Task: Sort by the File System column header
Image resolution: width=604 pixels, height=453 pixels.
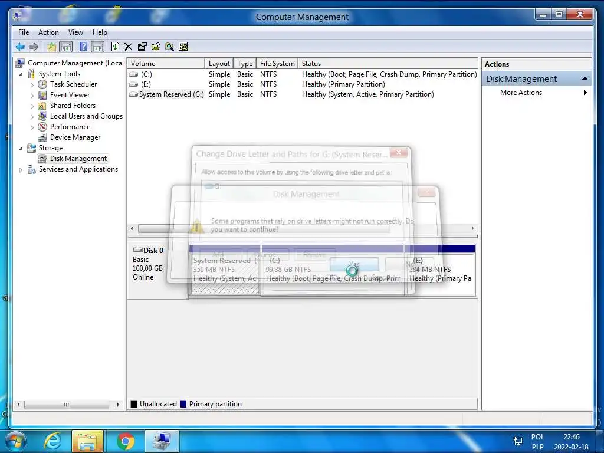Action: 277,64
